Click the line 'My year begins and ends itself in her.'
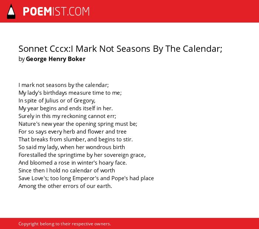The width and height of the screenshot is (259, 229). pyautogui.click(x=65, y=108)
